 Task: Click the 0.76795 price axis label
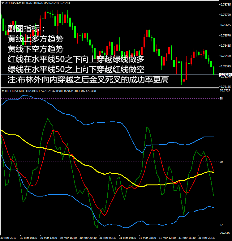(x=226, y=5)
